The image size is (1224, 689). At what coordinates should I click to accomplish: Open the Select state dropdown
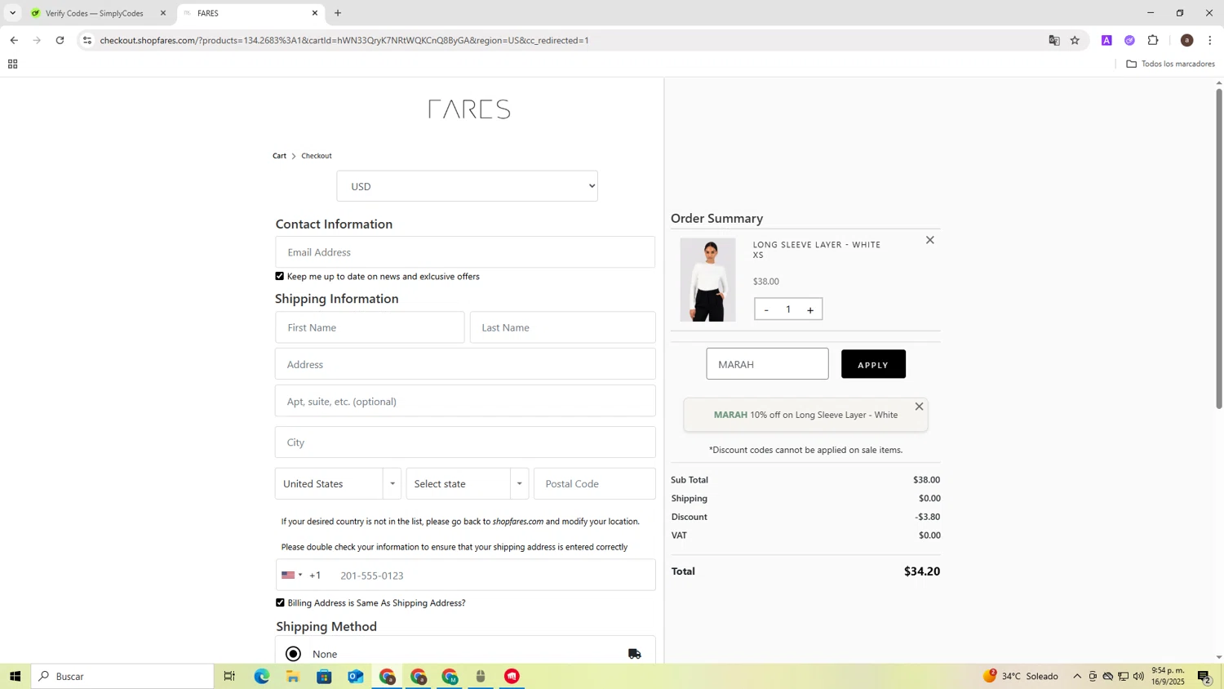(467, 483)
